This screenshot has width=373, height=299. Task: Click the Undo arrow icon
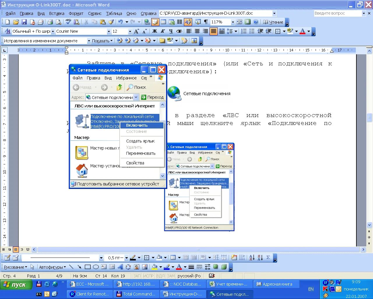120,22
